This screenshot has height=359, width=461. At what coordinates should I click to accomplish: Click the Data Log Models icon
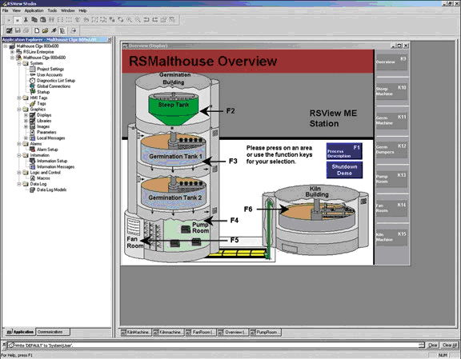point(32,189)
